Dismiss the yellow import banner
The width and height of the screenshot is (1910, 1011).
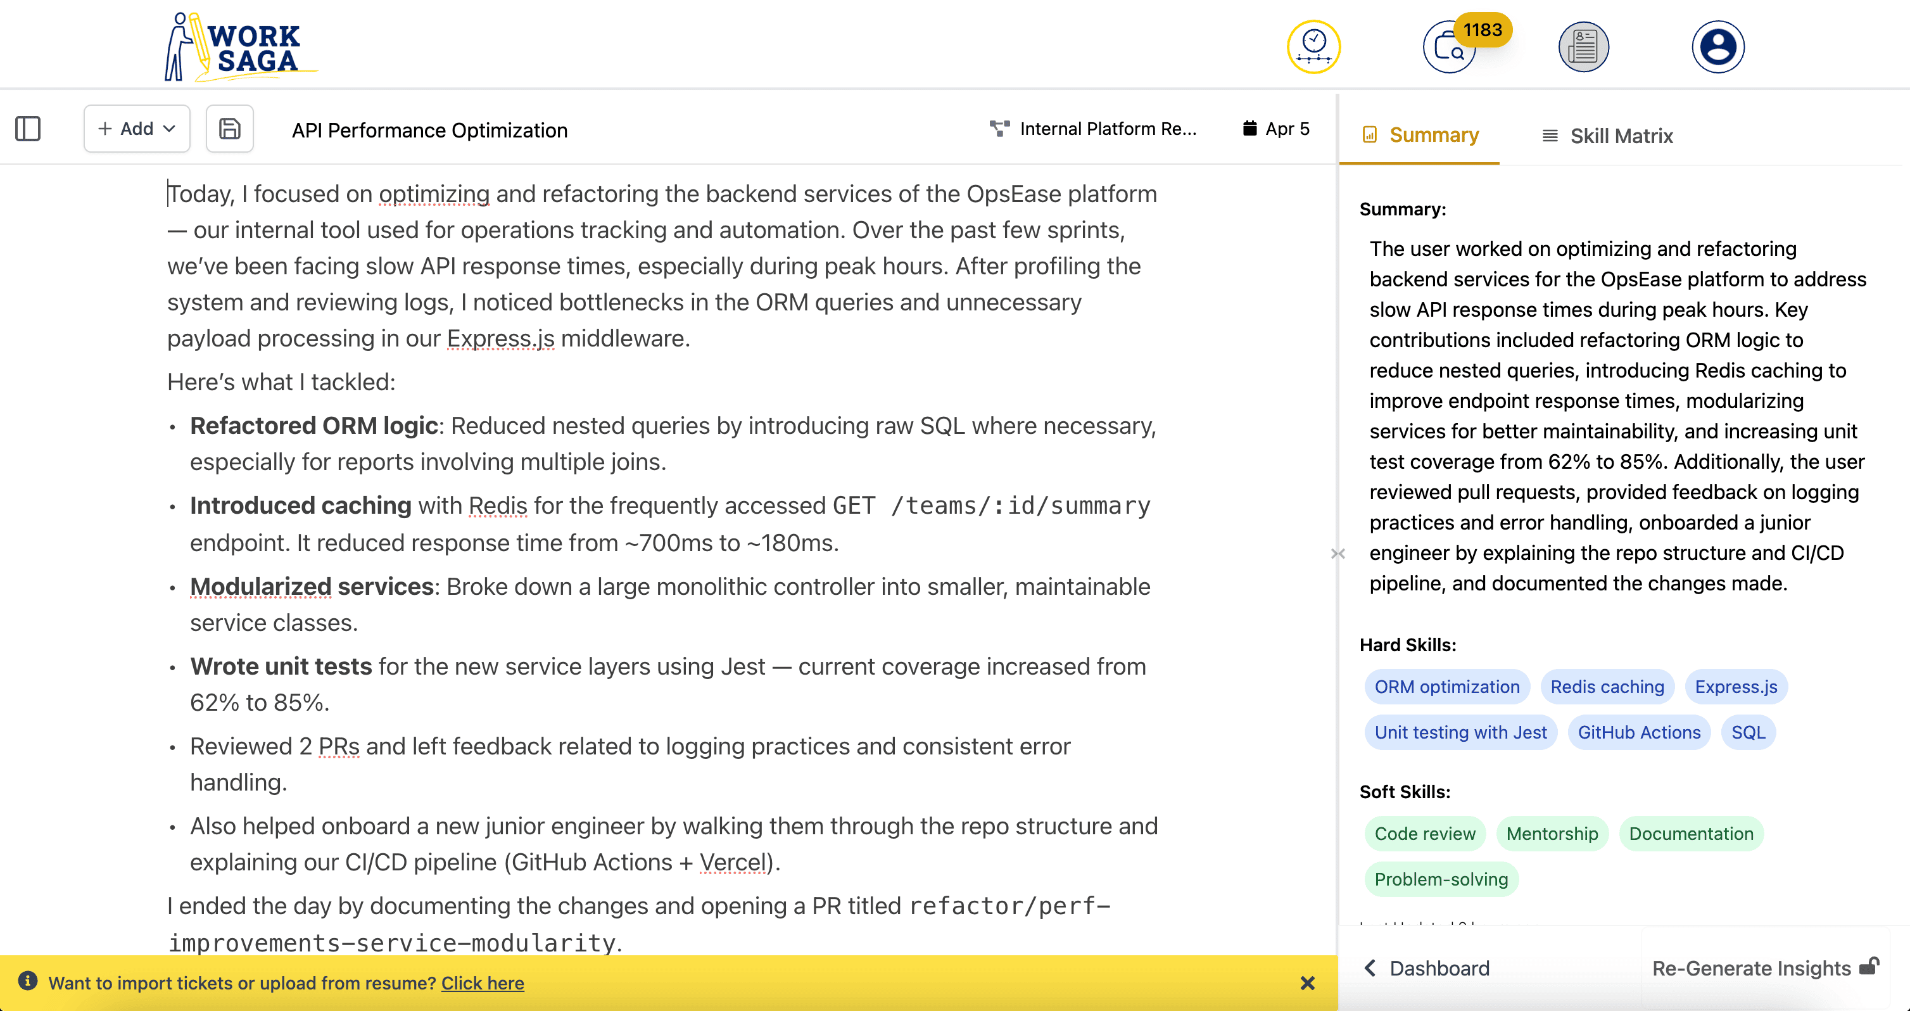[x=1307, y=983]
